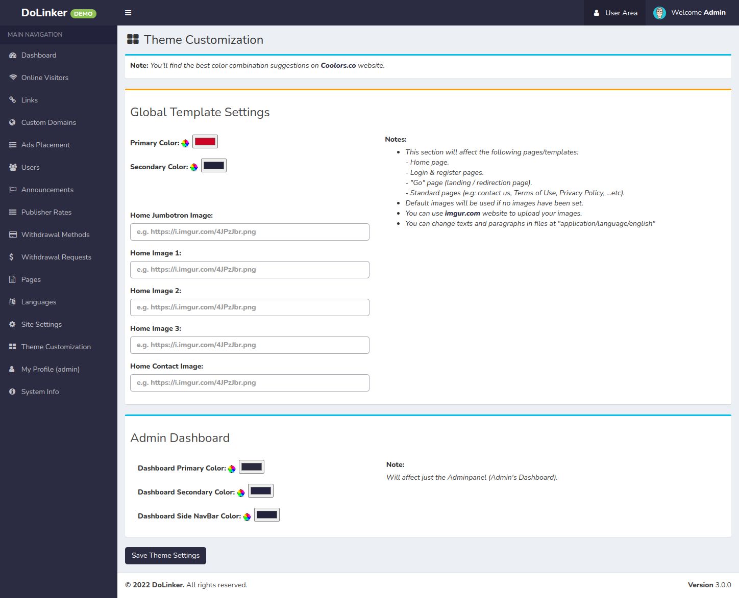Toggle sidebar with hamburger menu icon
This screenshot has height=598, width=739.
[x=128, y=13]
